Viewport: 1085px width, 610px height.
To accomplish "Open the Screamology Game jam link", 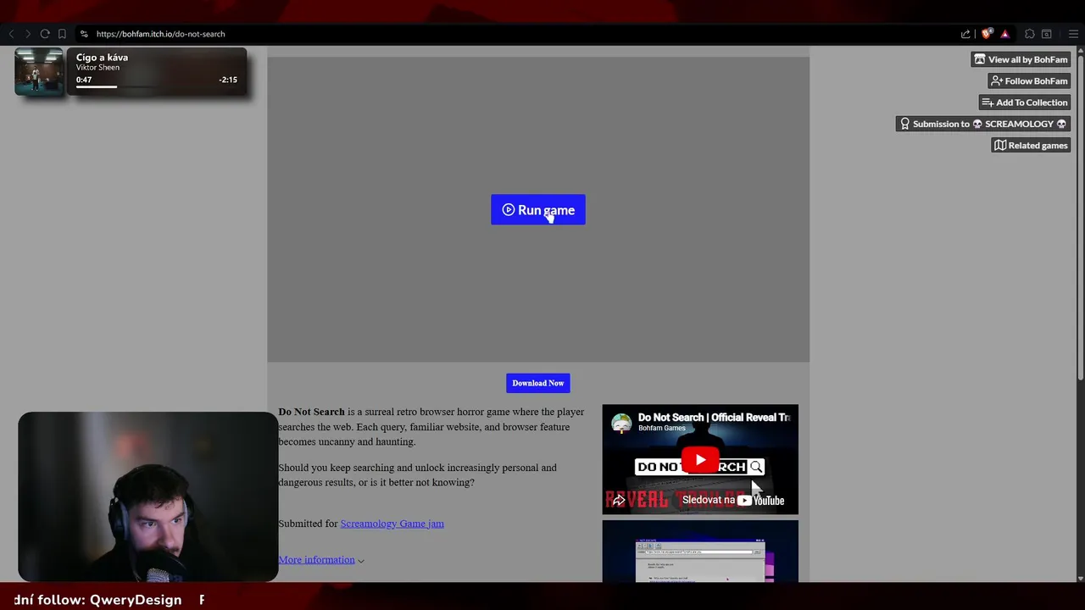I will pos(392,524).
